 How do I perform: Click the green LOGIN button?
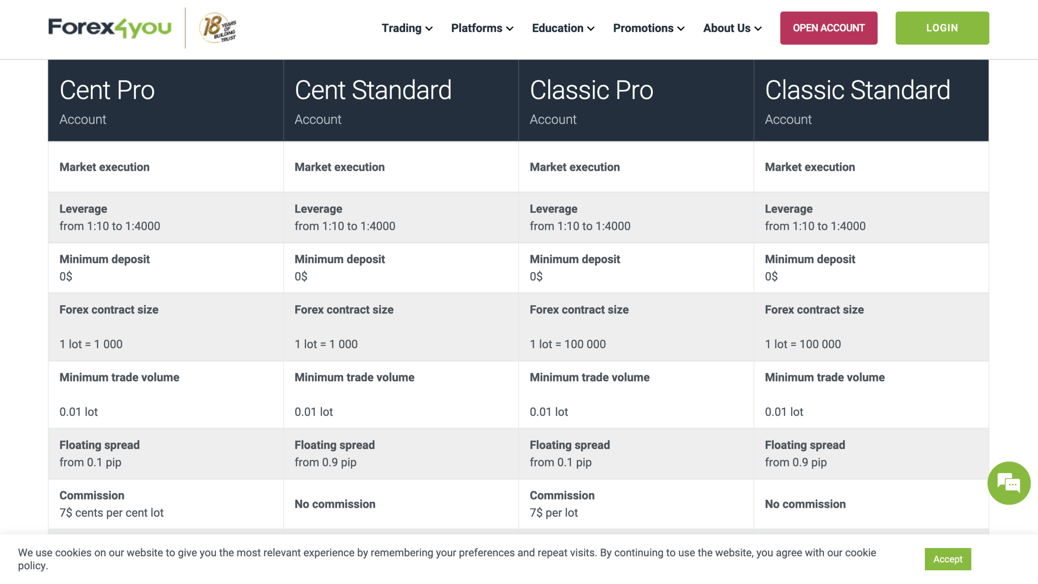[x=942, y=28]
